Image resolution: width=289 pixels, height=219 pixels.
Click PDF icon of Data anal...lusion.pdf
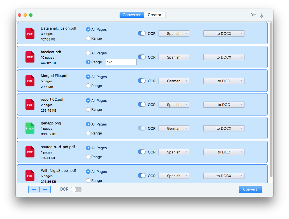30,33
